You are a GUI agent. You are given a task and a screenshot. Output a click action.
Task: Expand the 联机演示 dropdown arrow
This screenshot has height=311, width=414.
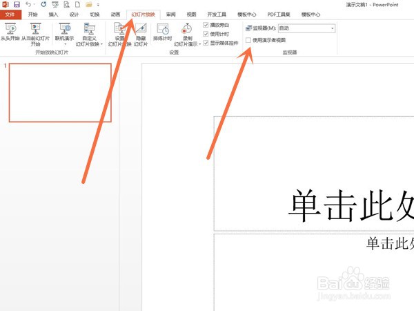point(66,44)
